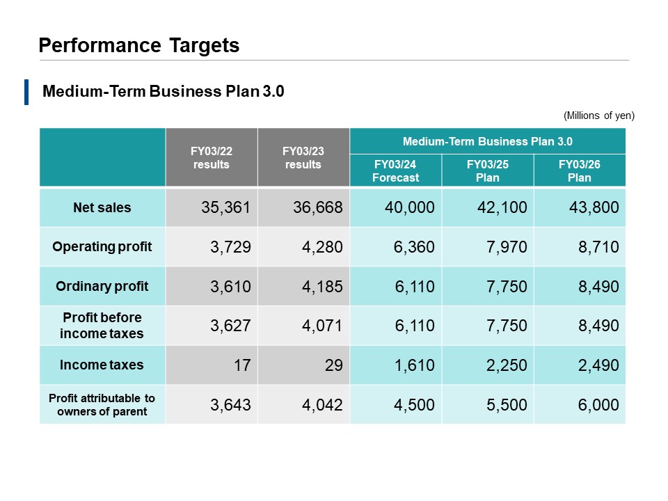Click the Profit attributable to owners label
668x501 pixels.
[x=102, y=404]
